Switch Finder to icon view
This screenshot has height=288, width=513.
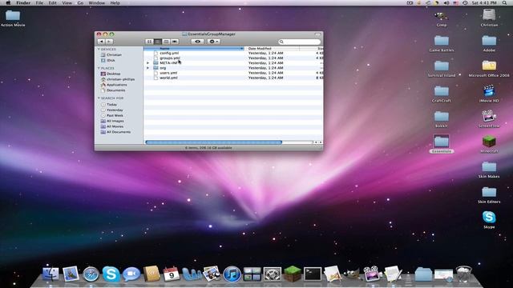[x=150, y=42]
